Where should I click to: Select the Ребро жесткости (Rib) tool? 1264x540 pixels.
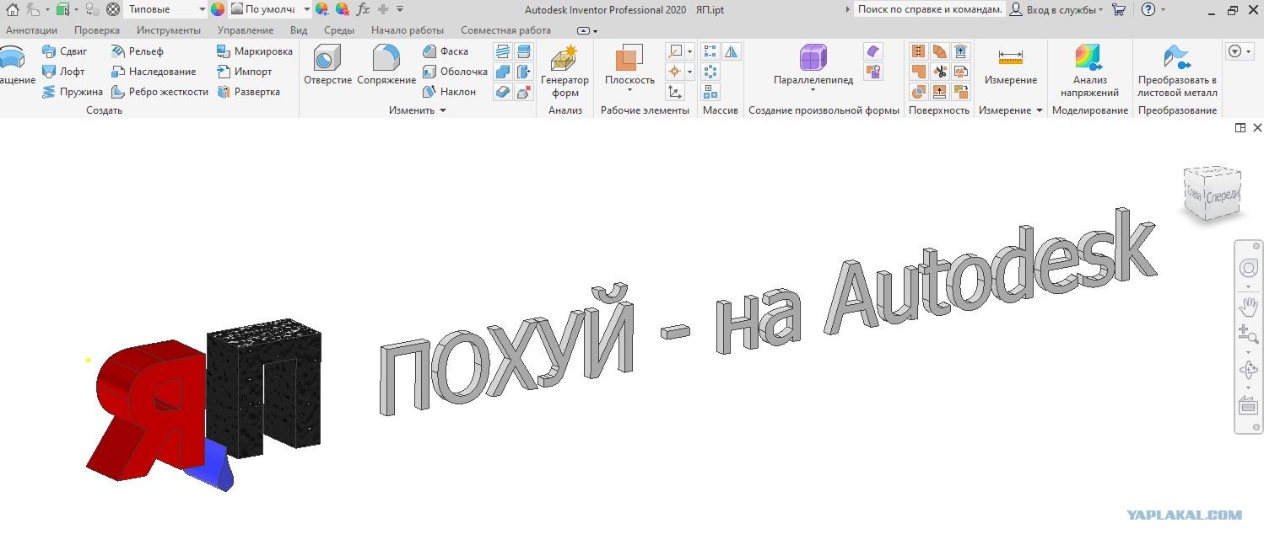[159, 92]
